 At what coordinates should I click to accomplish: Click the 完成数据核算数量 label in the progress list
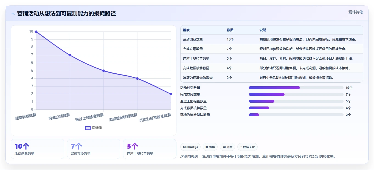(x=193, y=108)
